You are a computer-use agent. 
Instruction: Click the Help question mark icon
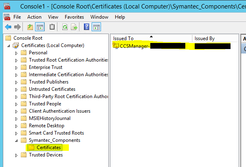[86, 27]
